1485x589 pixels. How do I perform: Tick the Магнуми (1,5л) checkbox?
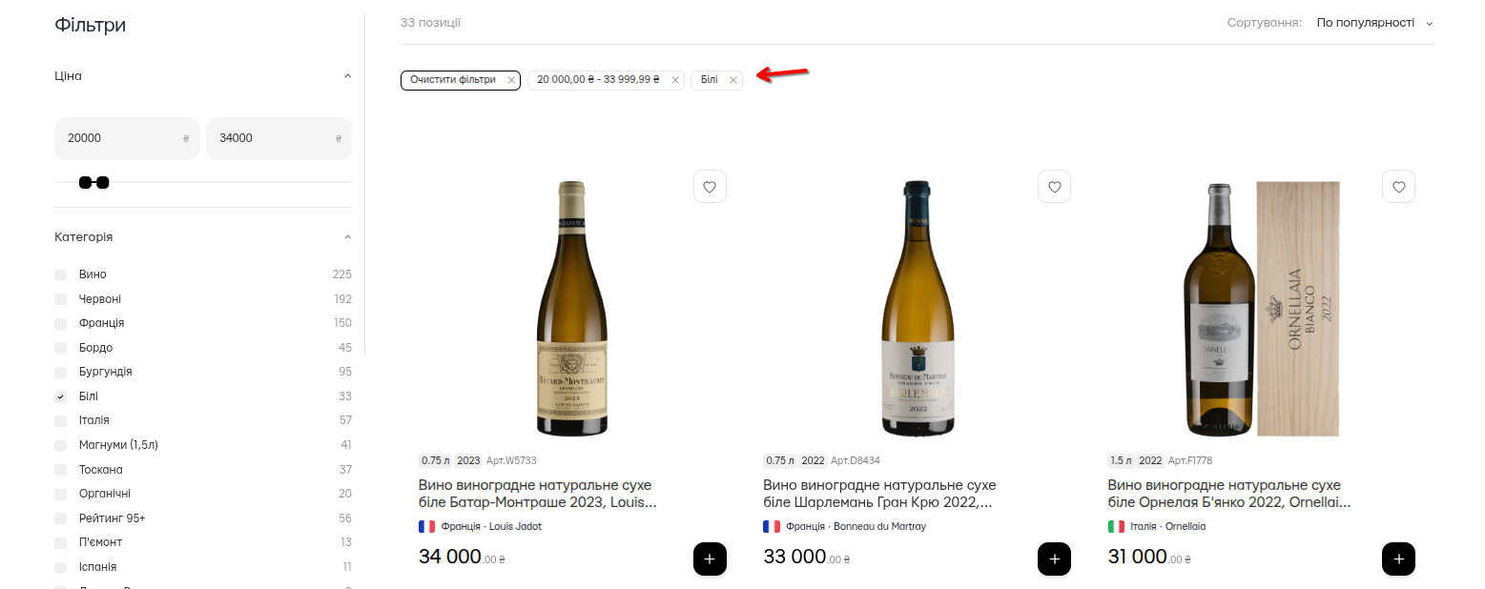click(x=61, y=445)
